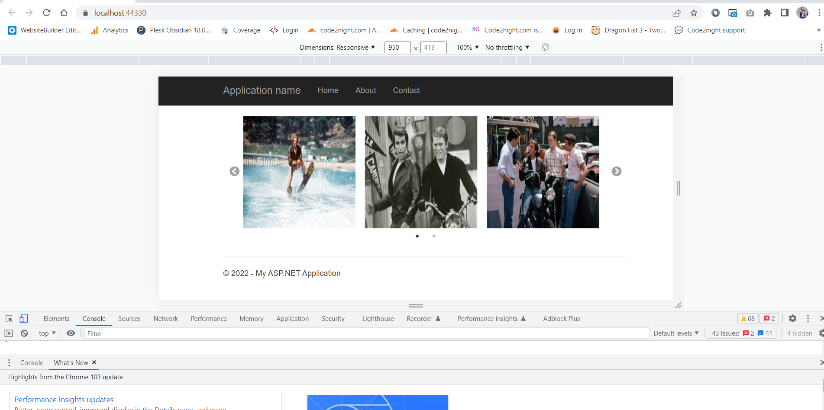Go back with the browser back arrow
Image resolution: width=824 pixels, height=410 pixels.
pyautogui.click(x=12, y=13)
